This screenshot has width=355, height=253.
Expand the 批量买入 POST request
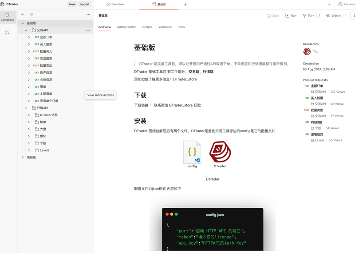29,51
